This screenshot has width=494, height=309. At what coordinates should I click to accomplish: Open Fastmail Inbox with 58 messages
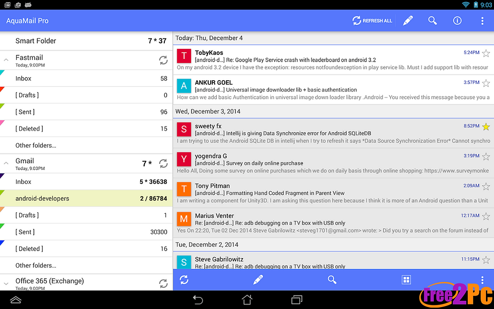tap(86, 79)
